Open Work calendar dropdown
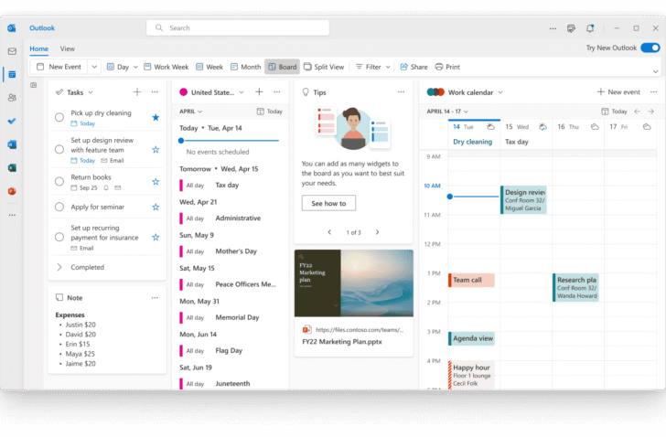The width and height of the screenshot is (666, 437). point(500,92)
